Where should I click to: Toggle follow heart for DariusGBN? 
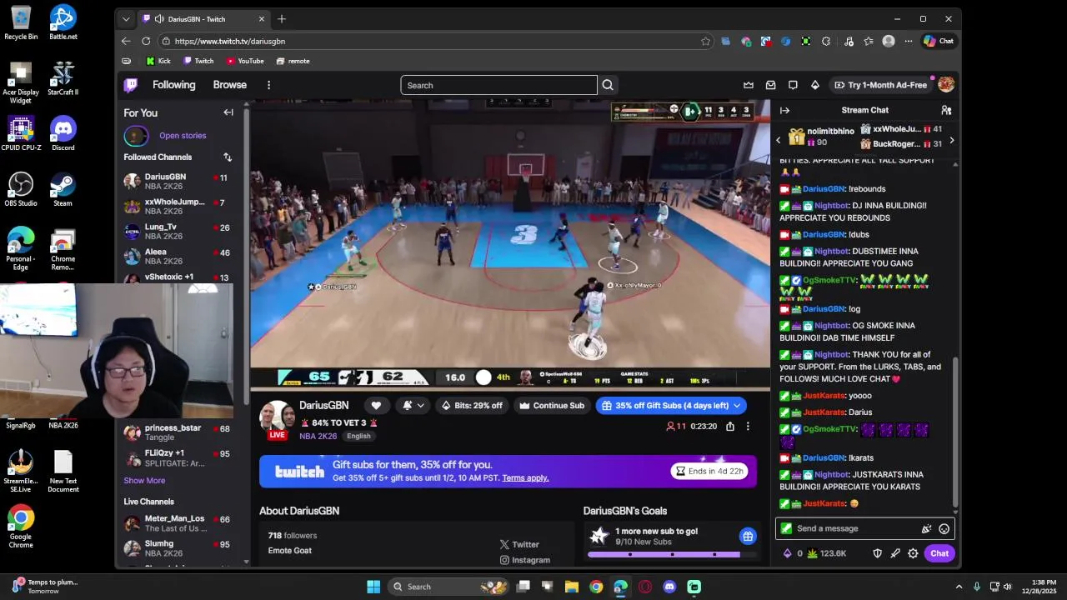coord(376,406)
